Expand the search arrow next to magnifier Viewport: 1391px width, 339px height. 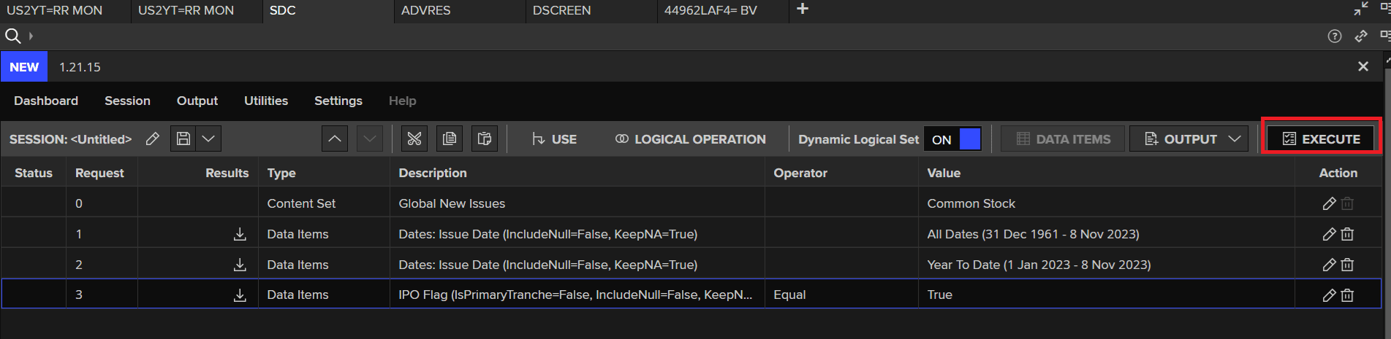coord(31,36)
